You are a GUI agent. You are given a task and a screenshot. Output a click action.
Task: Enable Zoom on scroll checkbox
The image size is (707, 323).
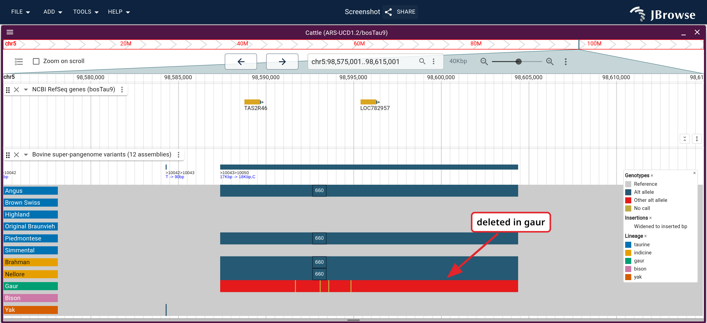pos(36,61)
